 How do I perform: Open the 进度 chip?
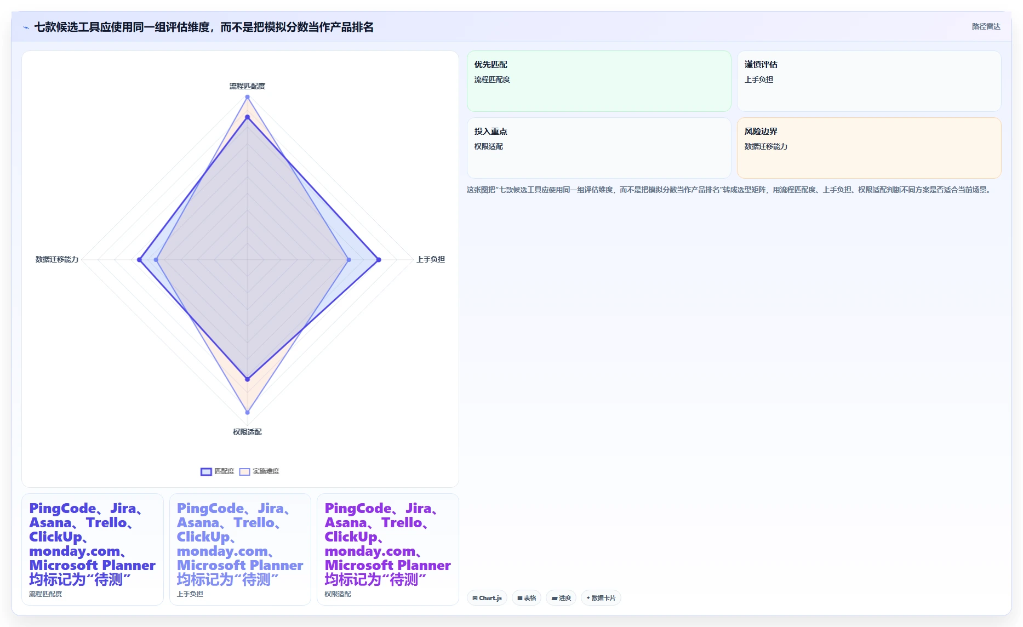click(561, 598)
